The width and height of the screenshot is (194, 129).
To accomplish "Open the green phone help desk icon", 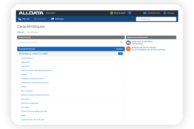I will point(111,13).
